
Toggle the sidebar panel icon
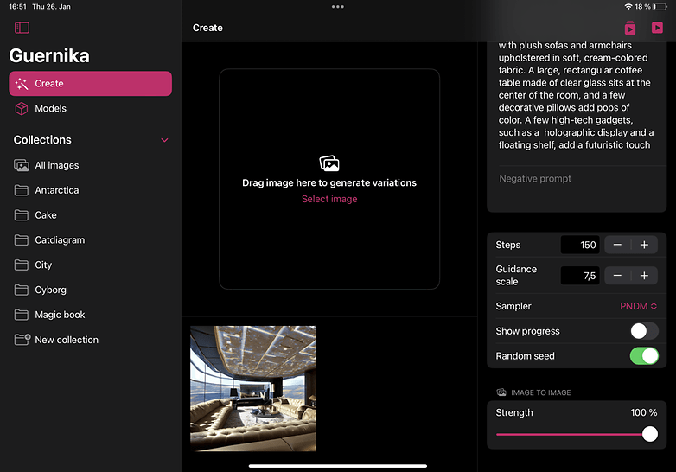(x=22, y=28)
